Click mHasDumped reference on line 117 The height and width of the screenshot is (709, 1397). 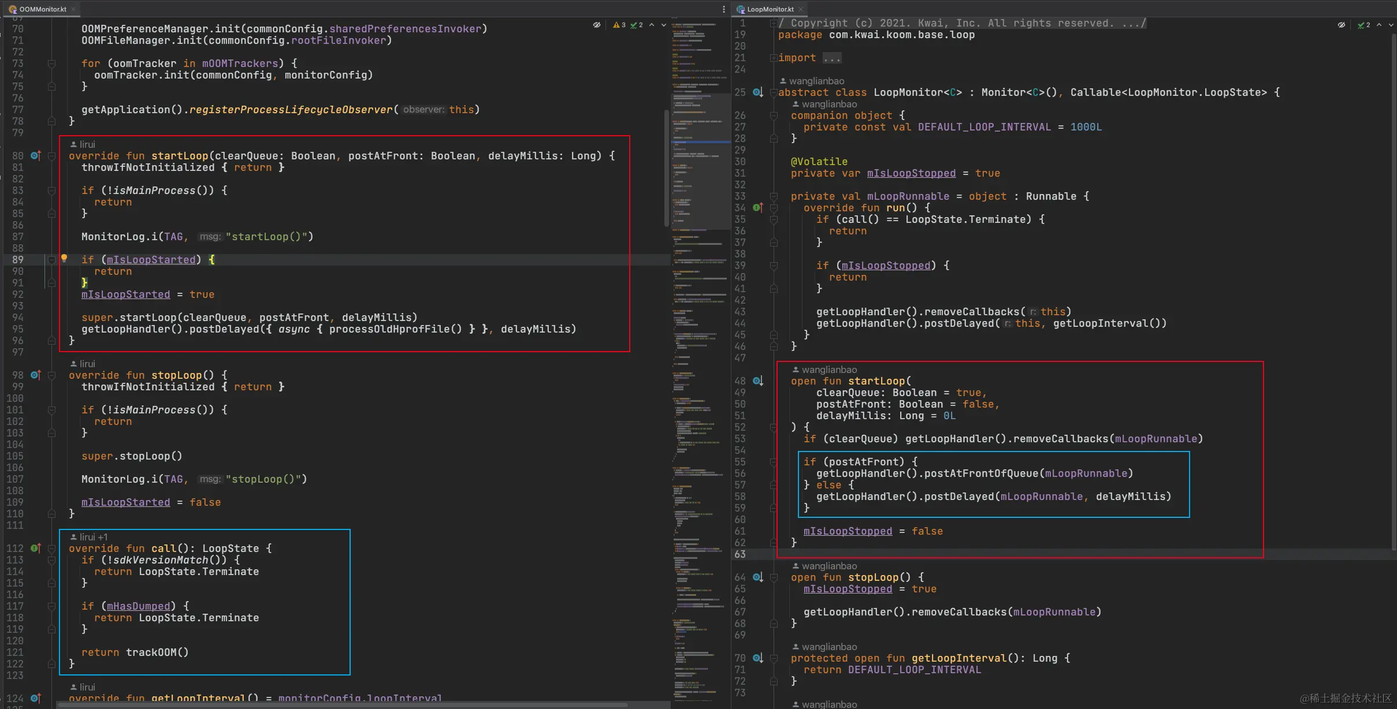pos(139,606)
